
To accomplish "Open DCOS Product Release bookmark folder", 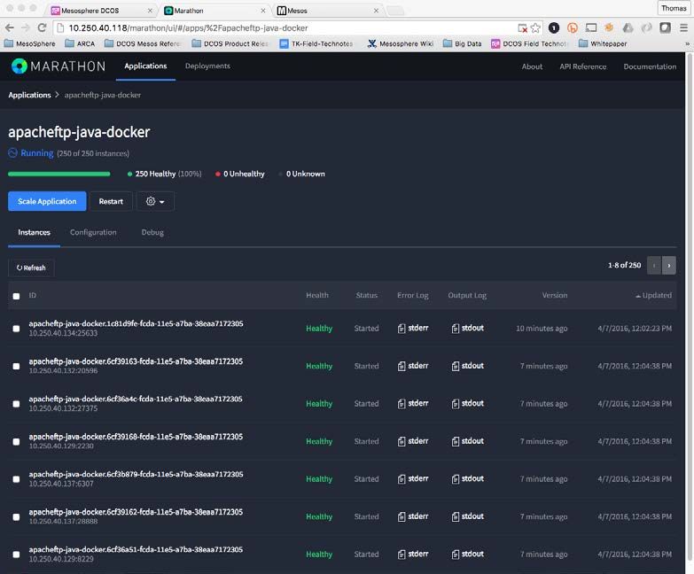I will tap(230, 43).
